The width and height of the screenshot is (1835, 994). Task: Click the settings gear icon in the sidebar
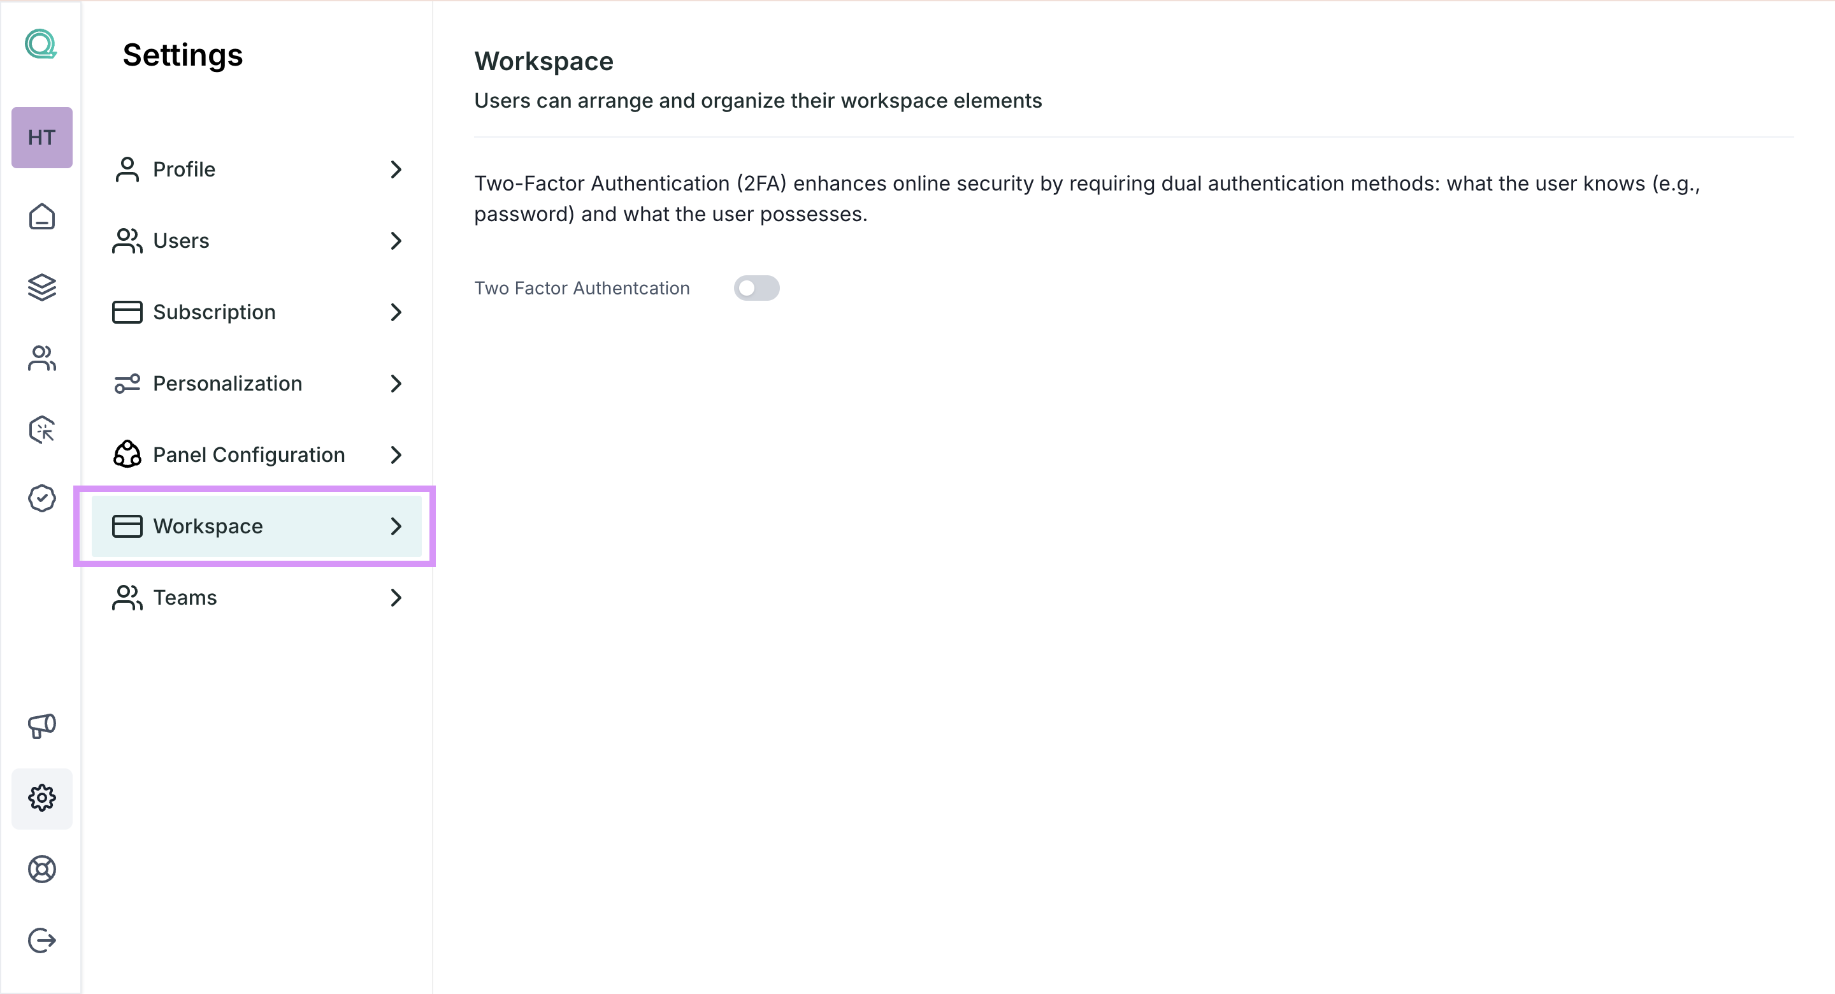click(42, 798)
